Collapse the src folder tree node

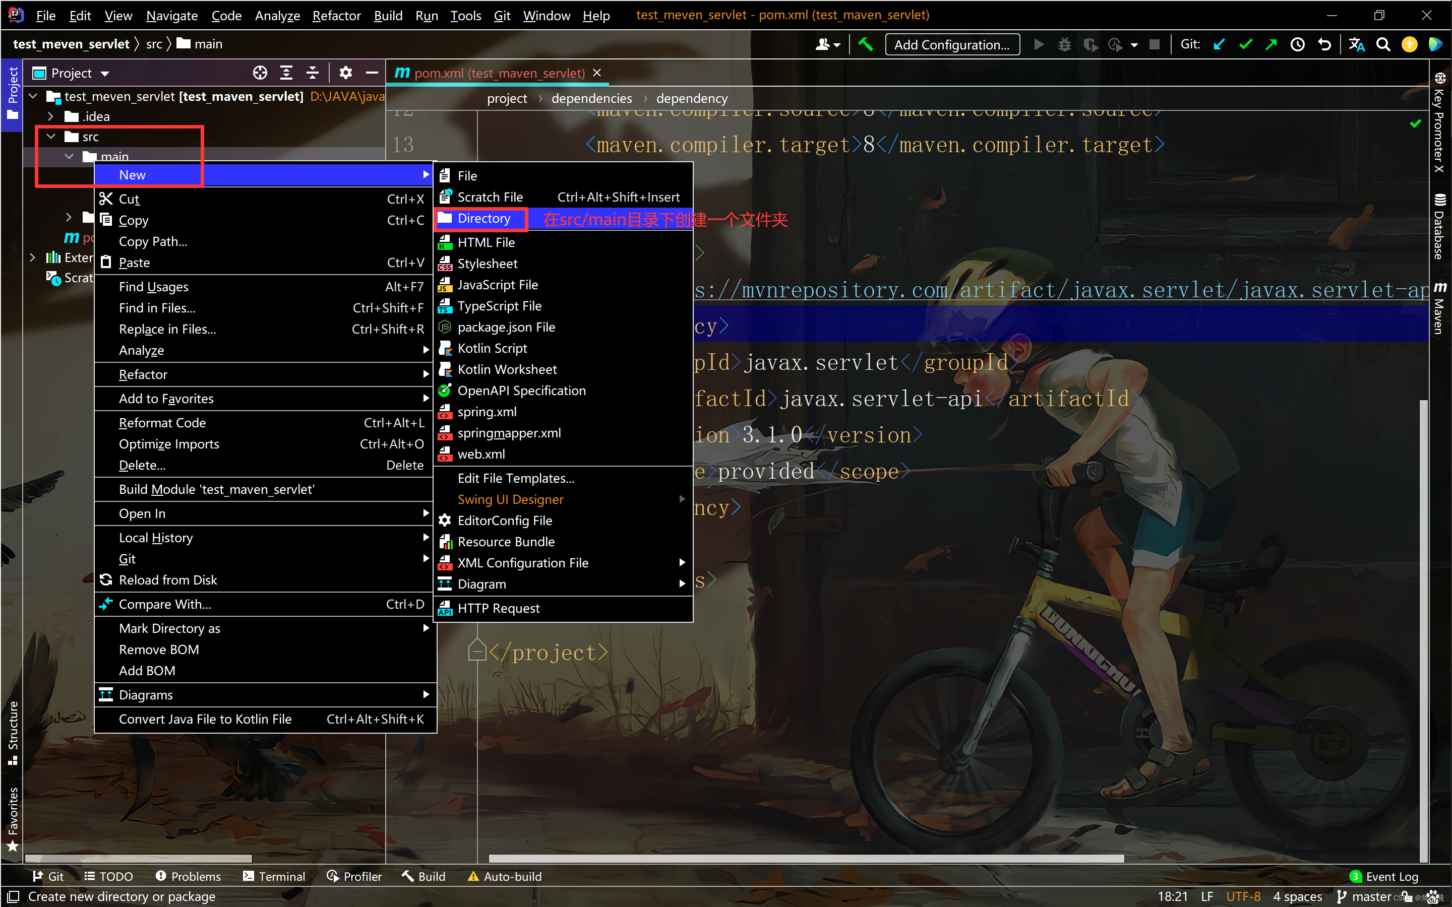click(x=51, y=137)
